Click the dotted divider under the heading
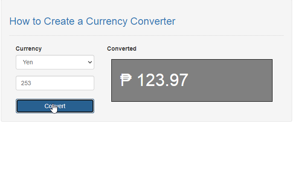Viewport: 293px width, 192px height. pos(147,35)
